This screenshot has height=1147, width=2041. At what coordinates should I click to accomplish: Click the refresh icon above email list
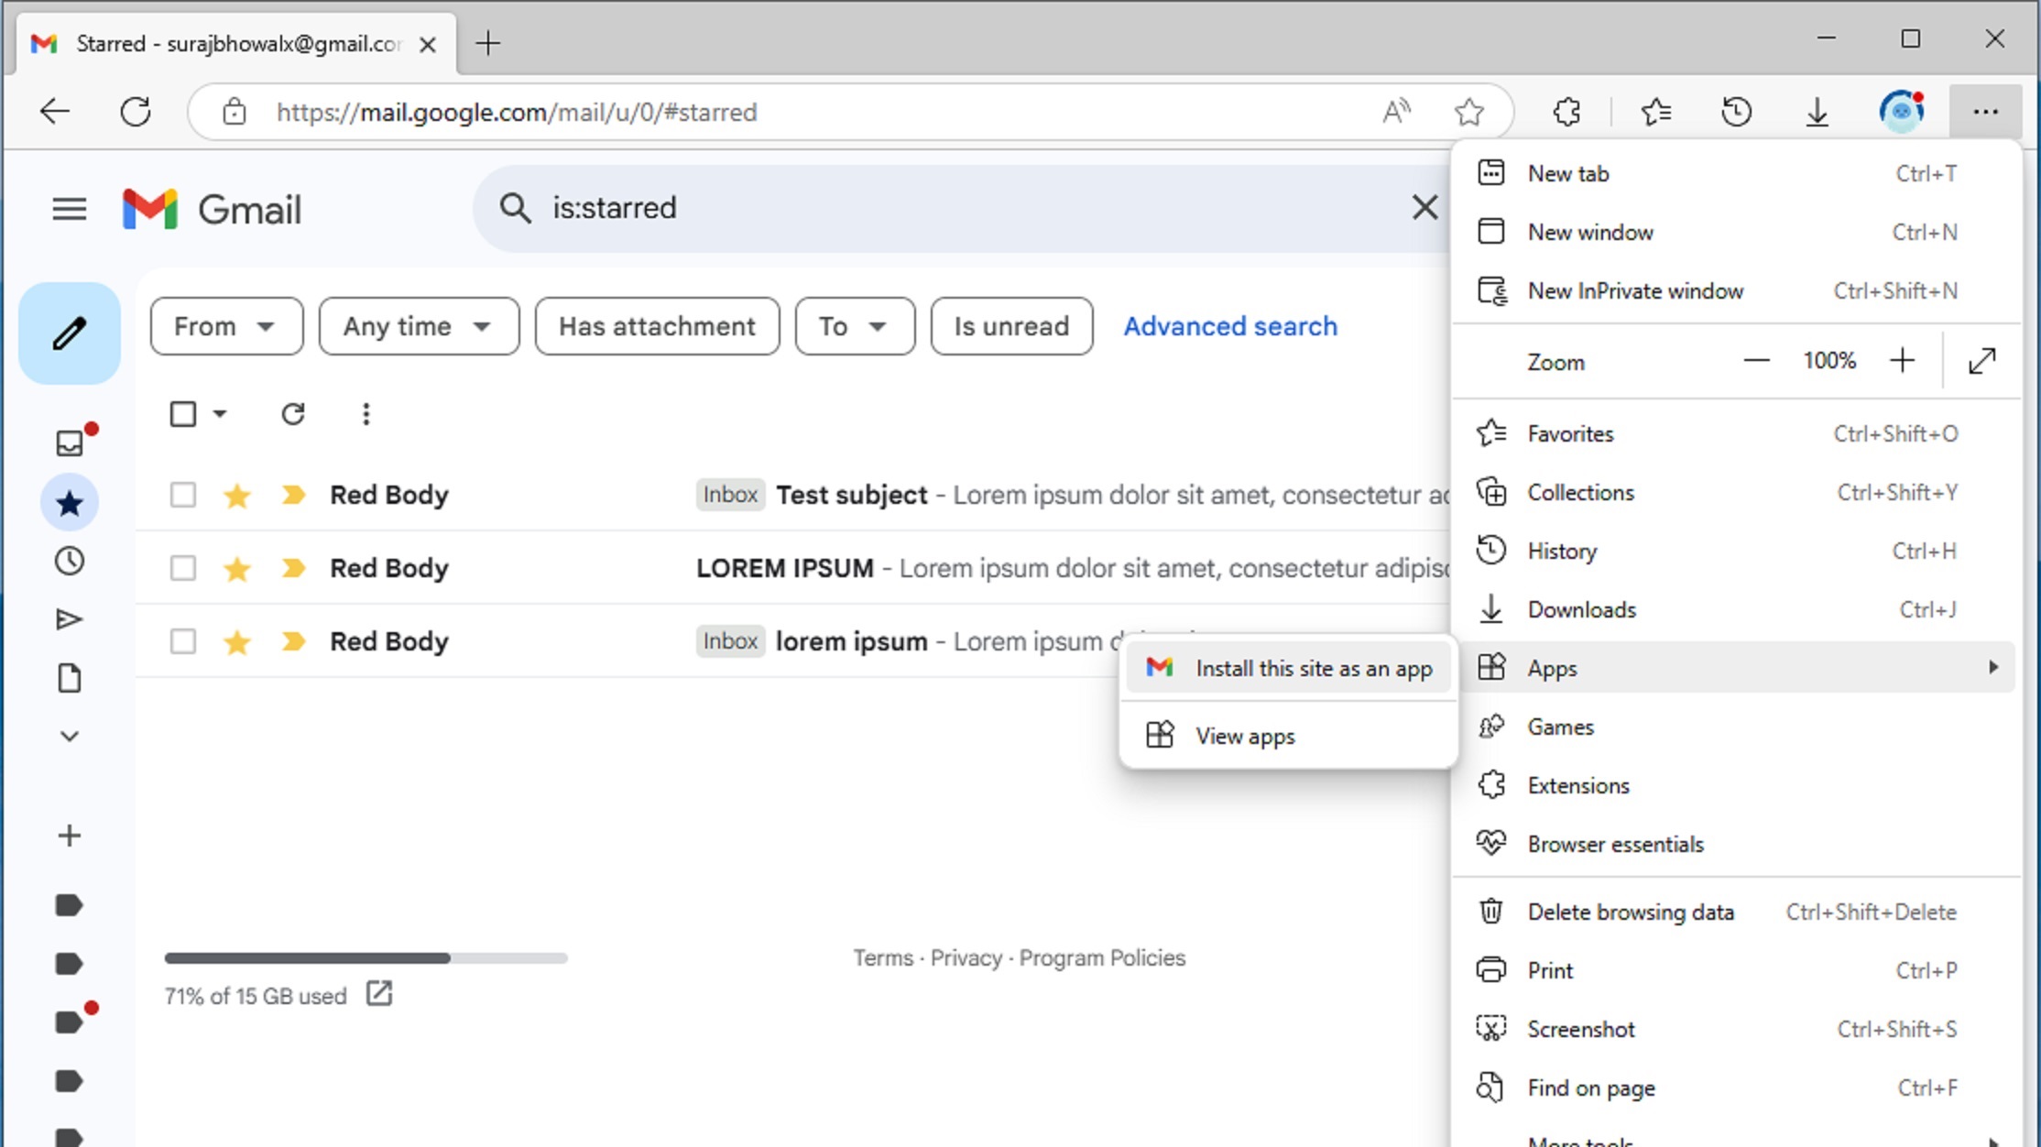tap(293, 414)
